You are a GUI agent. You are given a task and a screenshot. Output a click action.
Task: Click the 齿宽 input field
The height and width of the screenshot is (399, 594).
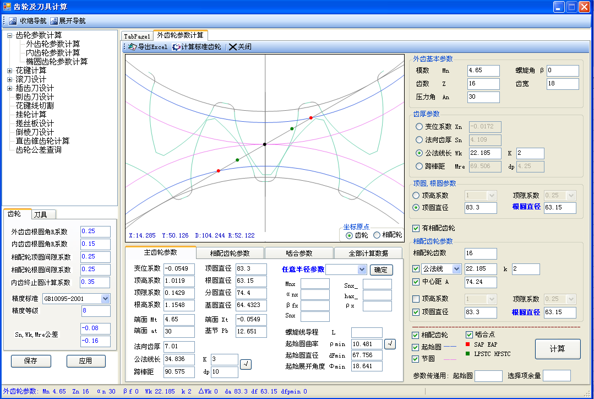click(563, 84)
